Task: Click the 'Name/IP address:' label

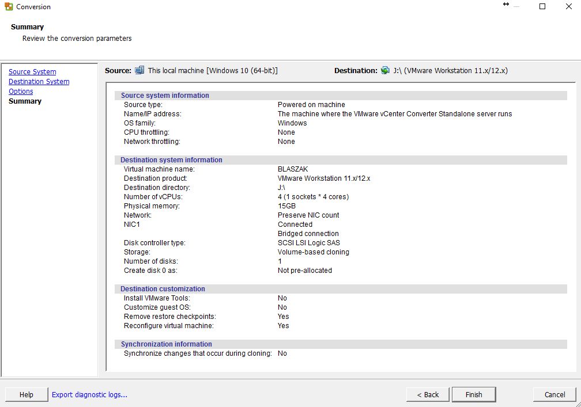Action: [153, 114]
